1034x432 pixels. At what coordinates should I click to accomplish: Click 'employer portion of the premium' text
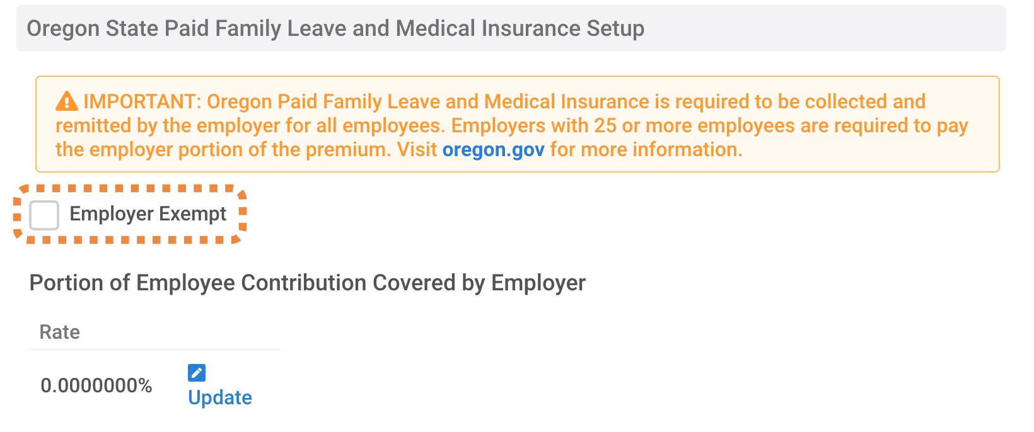[240, 150]
